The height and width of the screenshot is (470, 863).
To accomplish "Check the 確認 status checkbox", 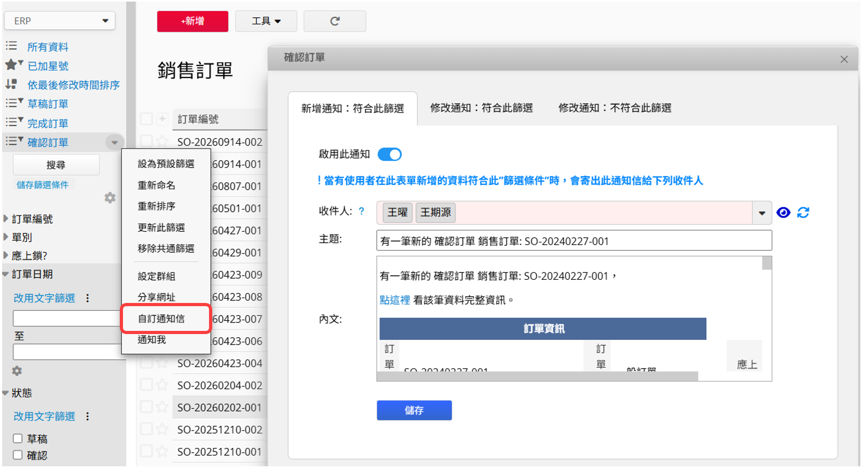I will (17, 455).
